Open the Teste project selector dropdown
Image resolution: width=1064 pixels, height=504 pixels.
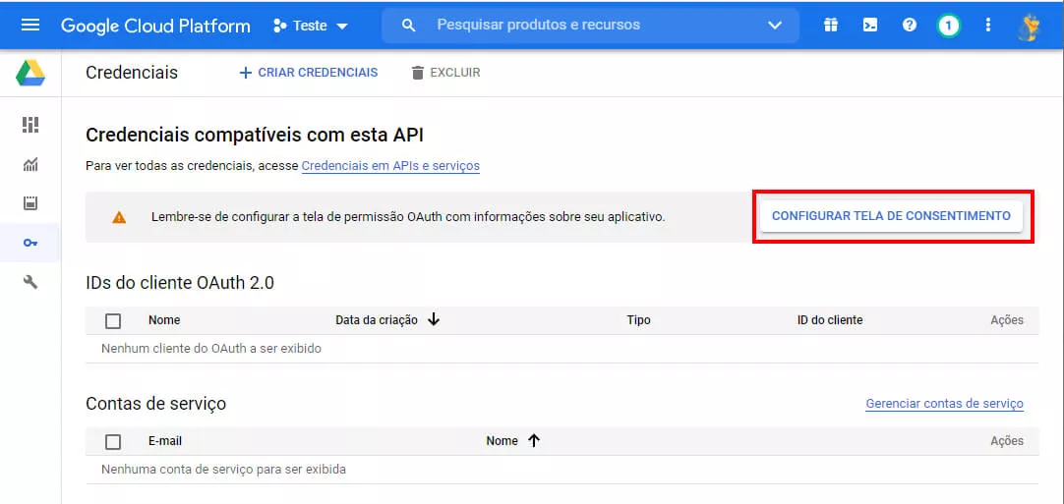pos(310,26)
